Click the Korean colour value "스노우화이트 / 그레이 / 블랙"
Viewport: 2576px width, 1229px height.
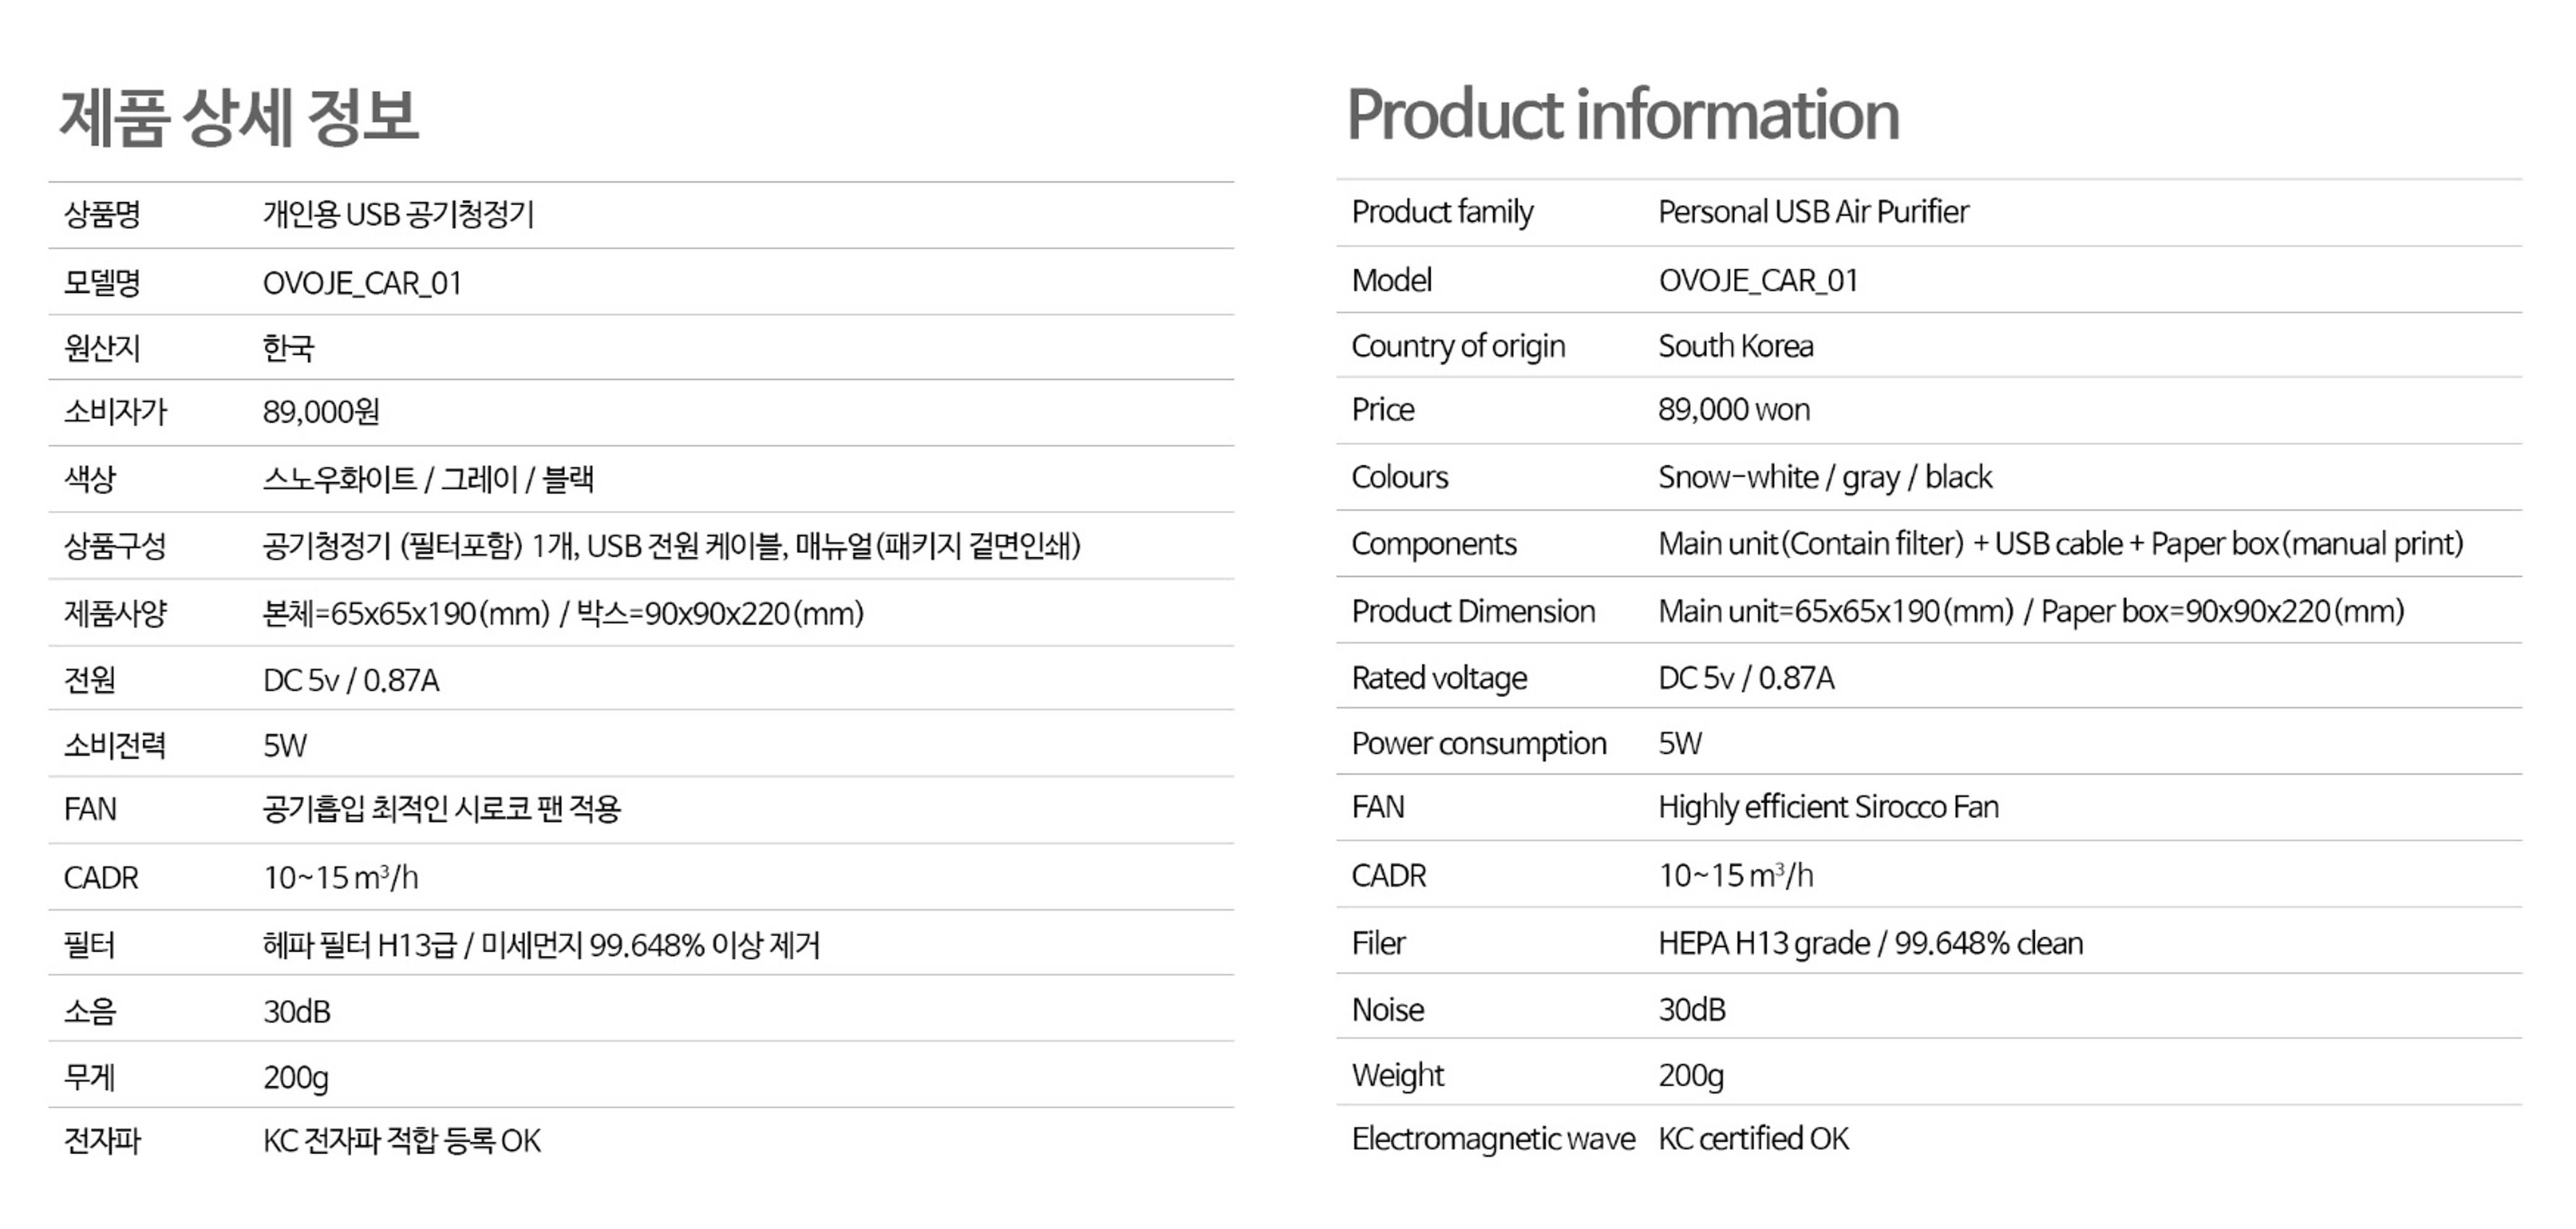tap(428, 479)
